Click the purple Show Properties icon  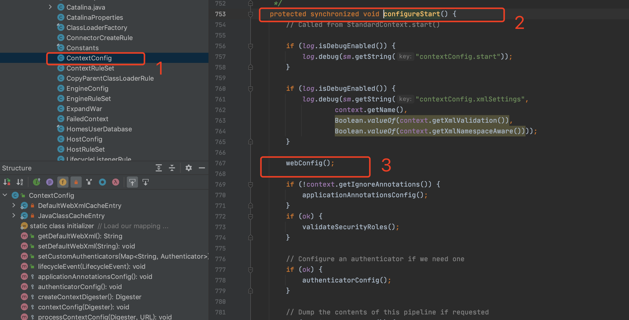[x=50, y=182]
